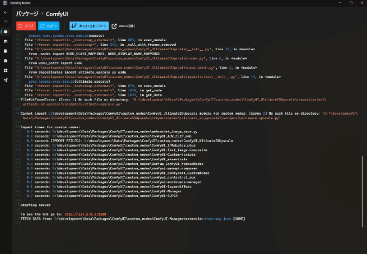
Task: Click the ComfyUI breadcrumb title
Action: click(57, 14)
